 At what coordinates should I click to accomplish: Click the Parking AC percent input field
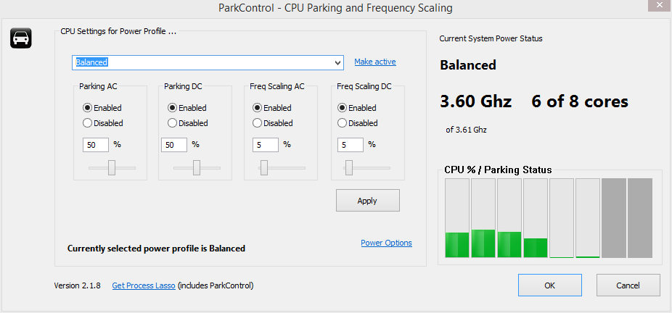[96, 145]
